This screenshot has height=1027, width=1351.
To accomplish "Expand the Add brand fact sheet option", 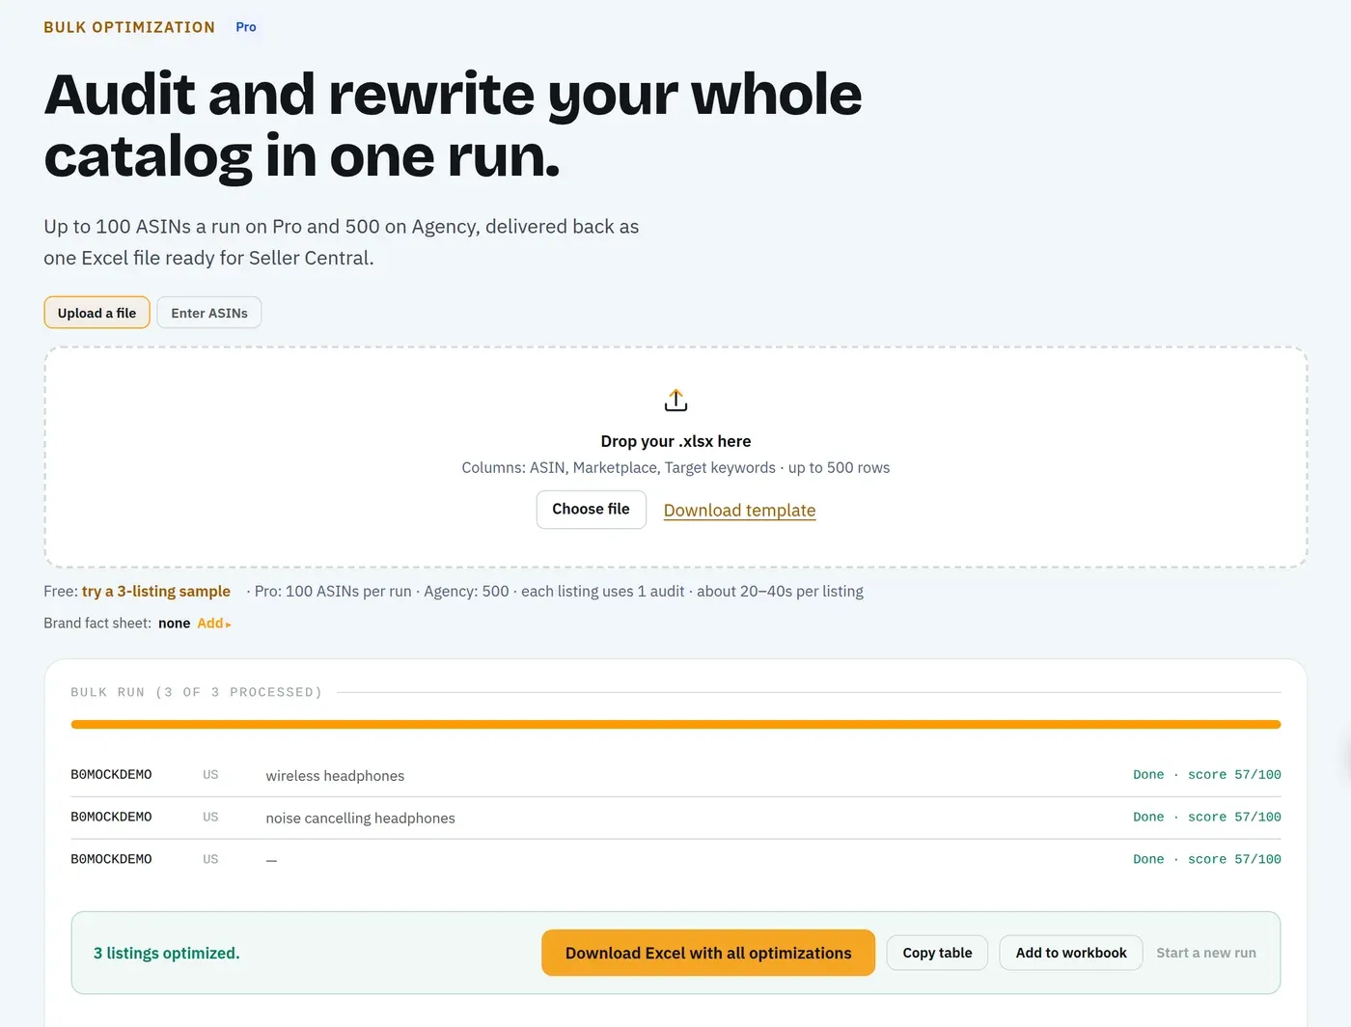I will [214, 624].
